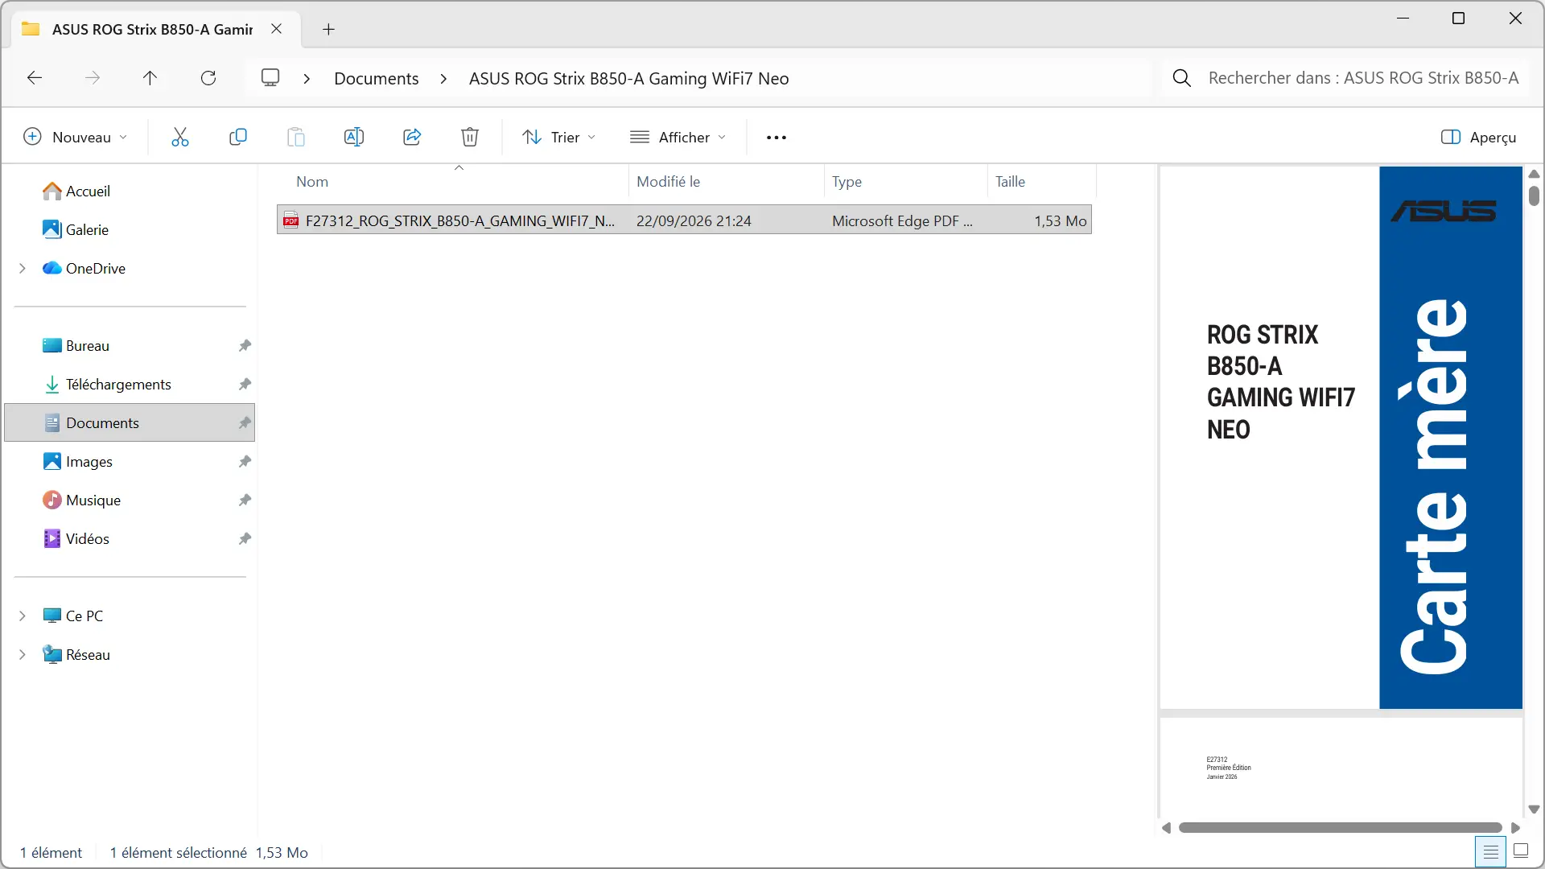Click the Paste clipboard icon
Screen dimensions: 1545x869
click(296, 137)
